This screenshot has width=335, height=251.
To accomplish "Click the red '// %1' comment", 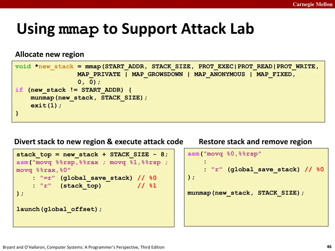I will (147, 186).
